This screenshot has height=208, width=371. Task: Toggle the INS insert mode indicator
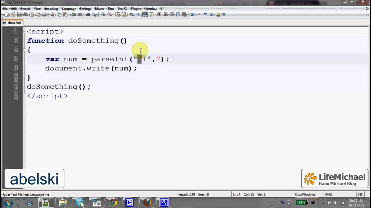pyautogui.click(x=360, y=194)
